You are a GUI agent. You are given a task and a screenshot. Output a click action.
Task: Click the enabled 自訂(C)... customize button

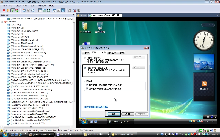coord(139,68)
